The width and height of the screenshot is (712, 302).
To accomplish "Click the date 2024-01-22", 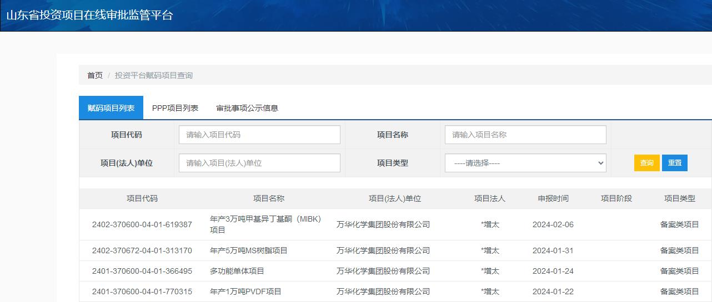I will click(x=553, y=291).
